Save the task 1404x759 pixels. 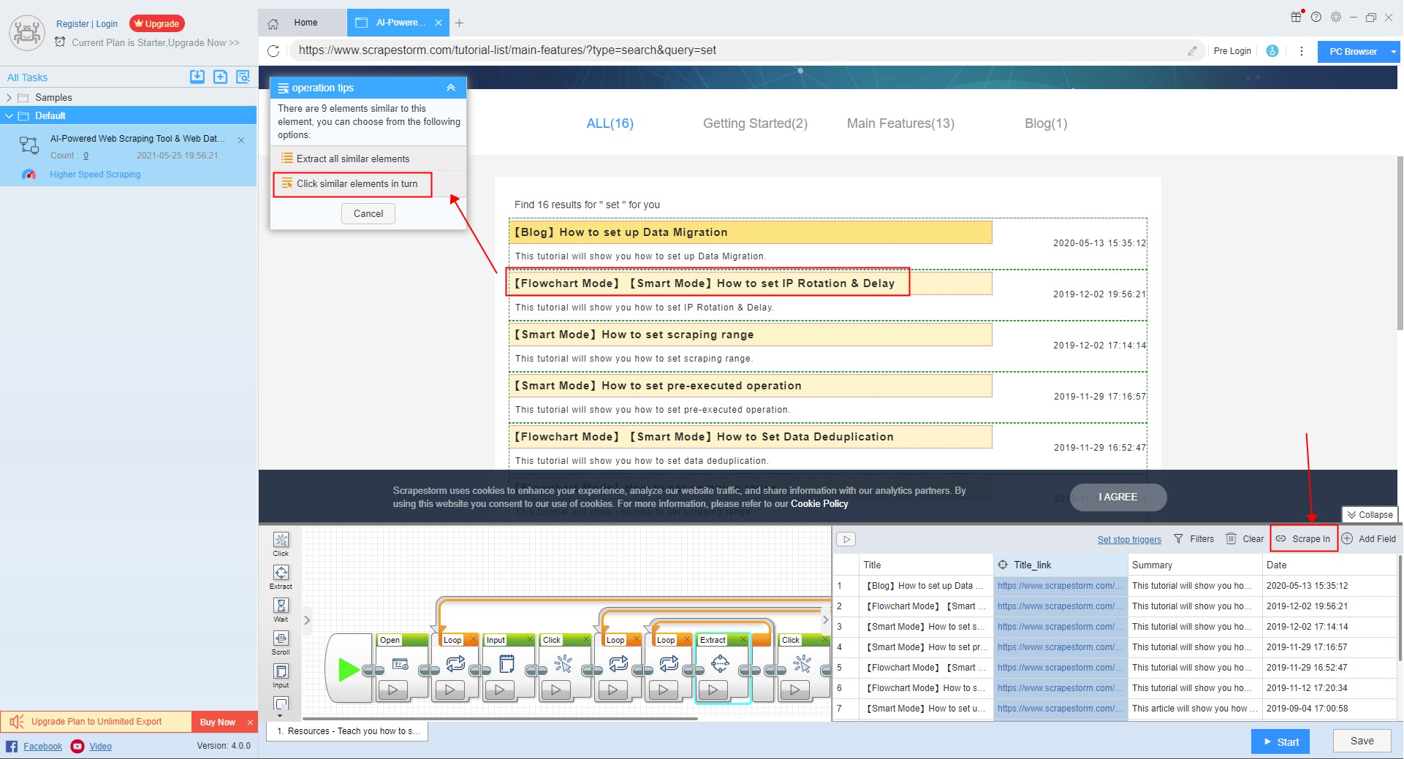tap(1362, 741)
